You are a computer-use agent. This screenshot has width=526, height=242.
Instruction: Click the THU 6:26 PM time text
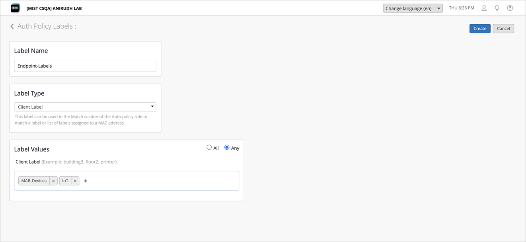pos(462,8)
